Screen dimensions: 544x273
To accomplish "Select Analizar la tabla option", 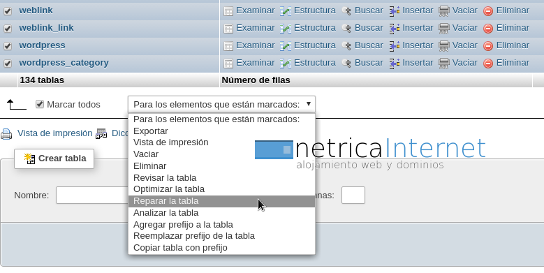I will coord(221,213).
